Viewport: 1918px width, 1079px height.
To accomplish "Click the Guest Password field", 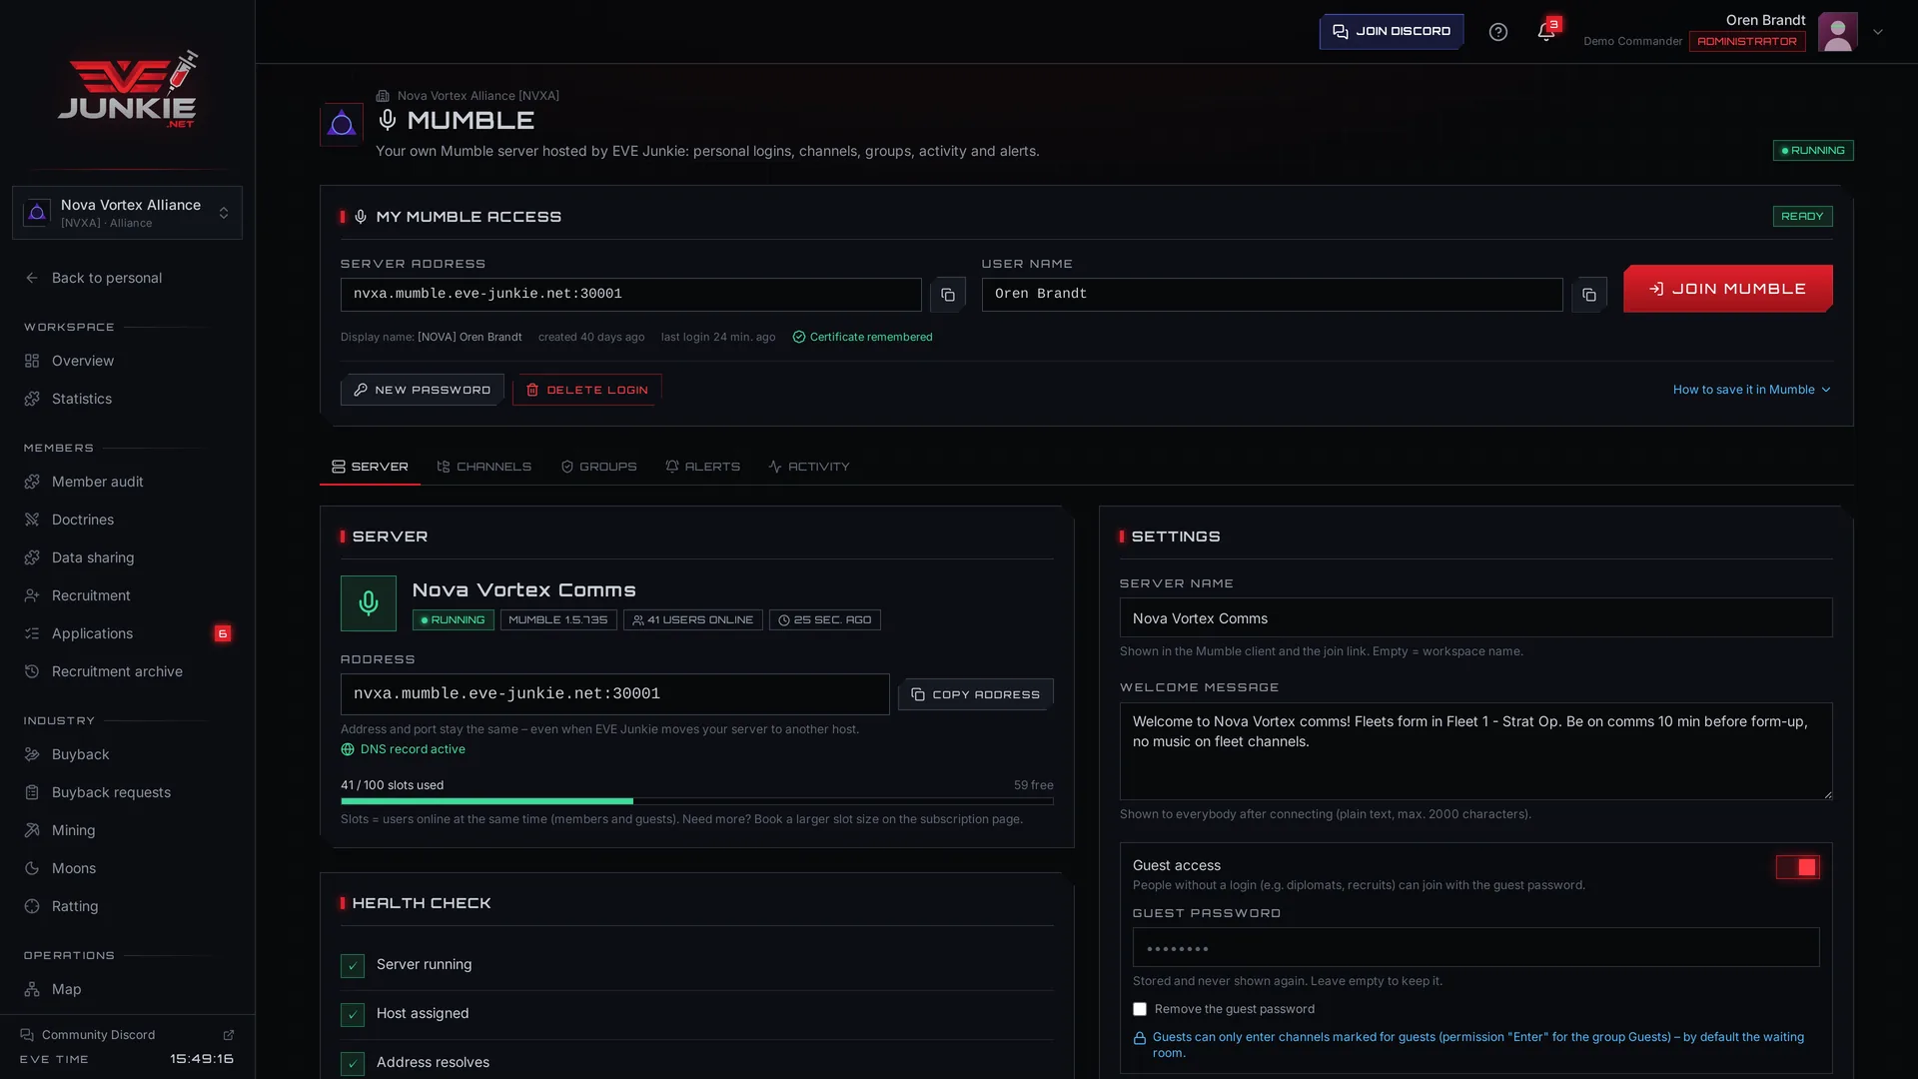I will [1475, 947].
